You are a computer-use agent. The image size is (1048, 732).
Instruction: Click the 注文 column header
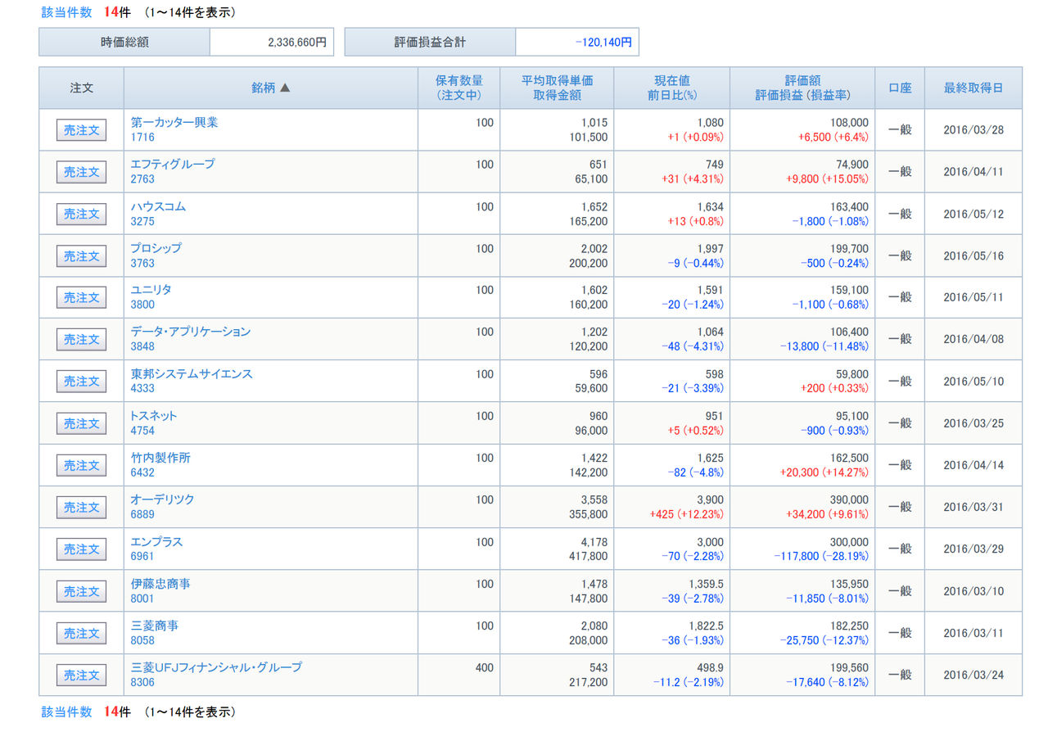pos(81,88)
